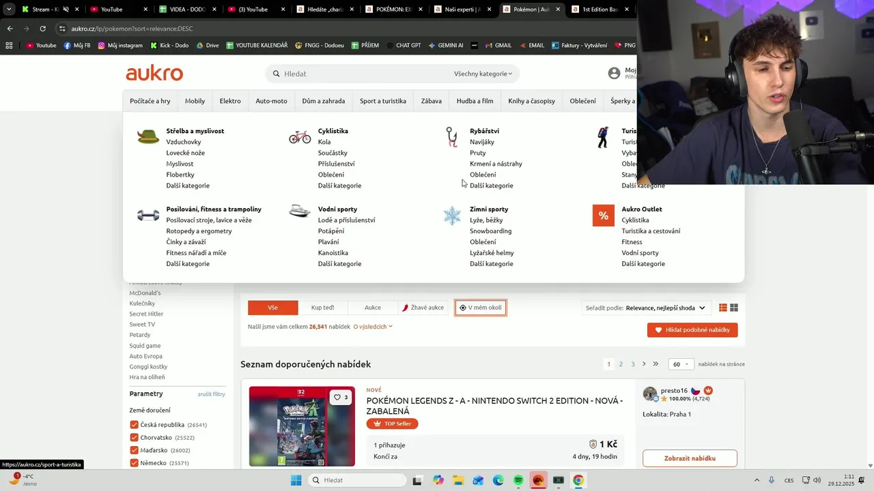Open Snowboarding subcategory link
The image size is (874, 491).
pos(491,231)
